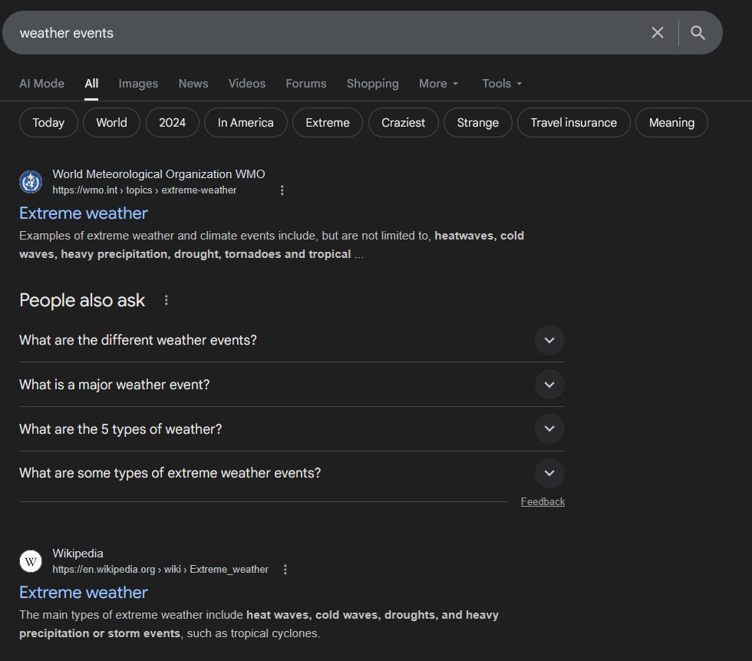This screenshot has height=661, width=752.
Task: Expand 'What are some types of extreme weather events?'
Action: [x=292, y=473]
